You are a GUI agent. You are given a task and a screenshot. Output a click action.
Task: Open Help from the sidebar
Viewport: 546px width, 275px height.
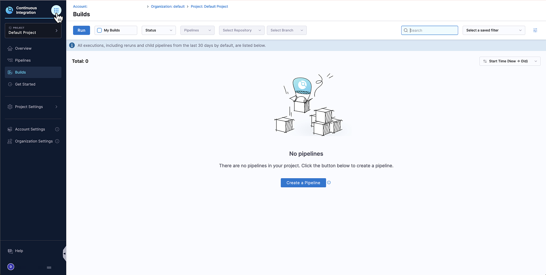click(19, 251)
